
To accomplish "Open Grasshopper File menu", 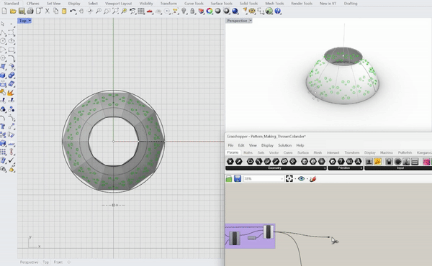I will point(230,145).
